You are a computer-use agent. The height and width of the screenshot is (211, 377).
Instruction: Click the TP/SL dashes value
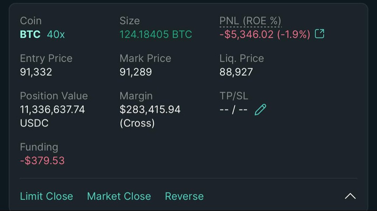[233, 109]
